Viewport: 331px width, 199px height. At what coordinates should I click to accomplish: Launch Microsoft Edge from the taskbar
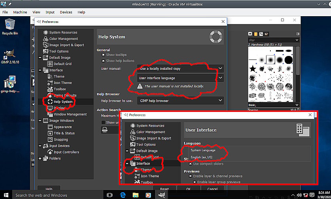coord(123,195)
